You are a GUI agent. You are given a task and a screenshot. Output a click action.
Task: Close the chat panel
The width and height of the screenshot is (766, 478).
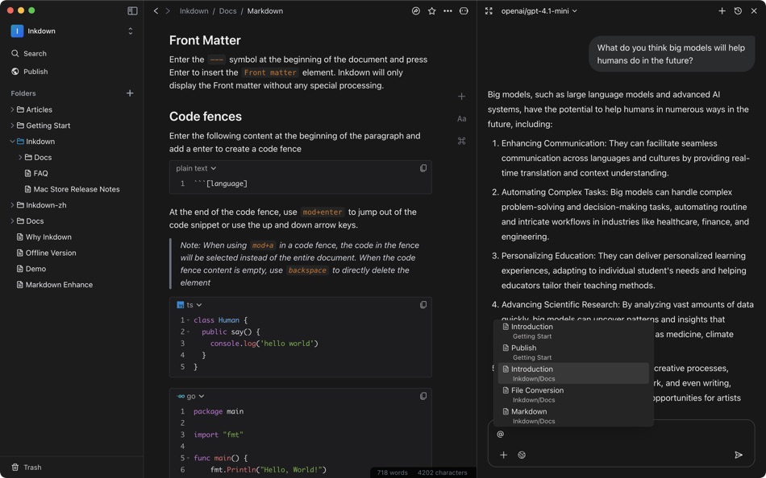pyautogui.click(x=754, y=10)
